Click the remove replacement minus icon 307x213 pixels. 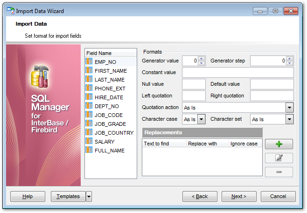pyautogui.click(x=279, y=172)
